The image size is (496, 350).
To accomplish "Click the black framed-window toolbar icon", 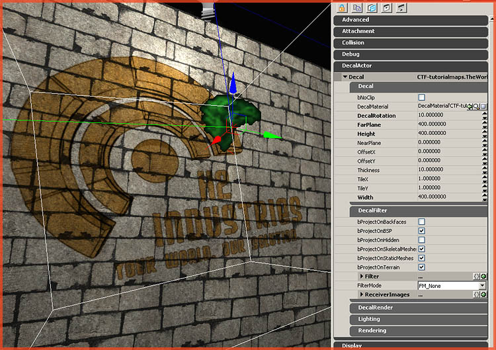I will click(387, 8).
